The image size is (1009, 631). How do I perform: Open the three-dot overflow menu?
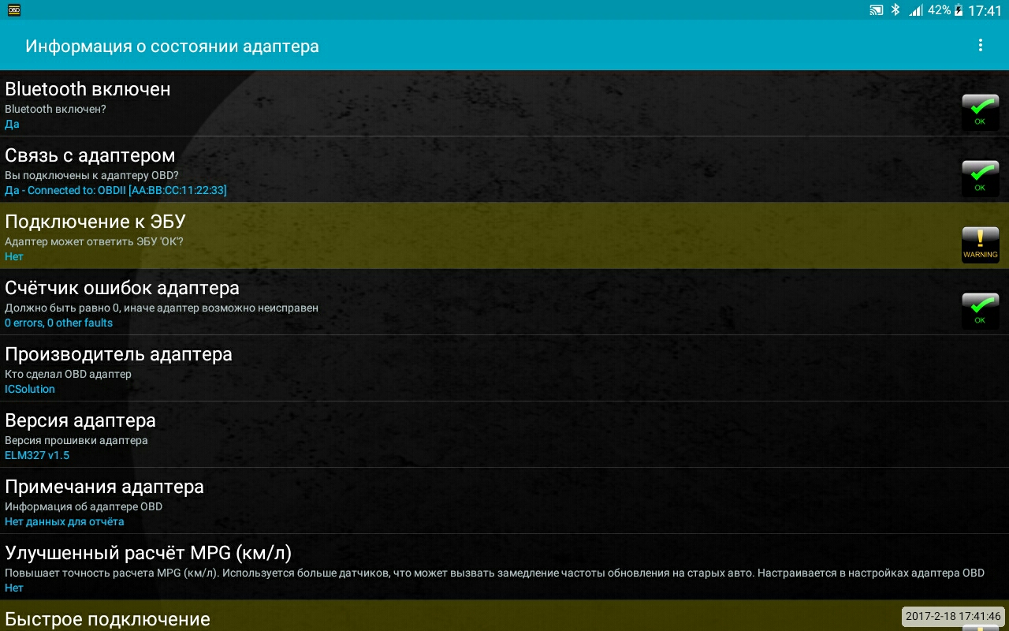coord(981,45)
